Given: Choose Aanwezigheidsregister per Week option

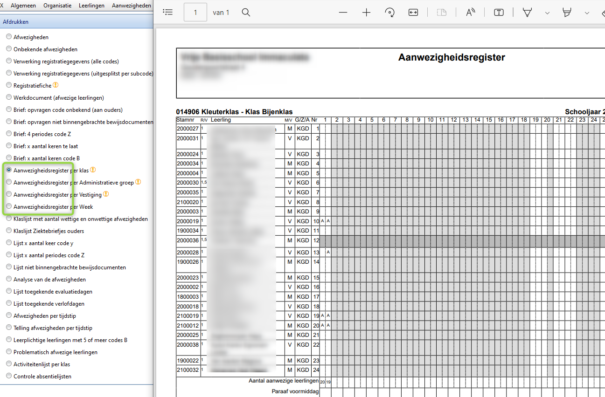Looking at the screenshot, I should (x=9, y=206).
